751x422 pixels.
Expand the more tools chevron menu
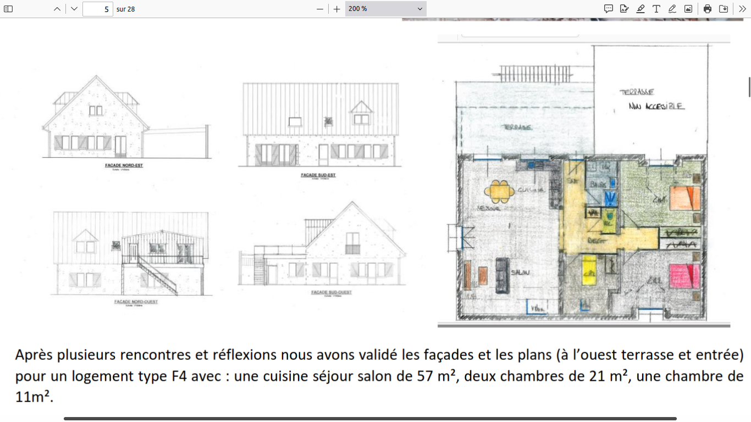(742, 9)
